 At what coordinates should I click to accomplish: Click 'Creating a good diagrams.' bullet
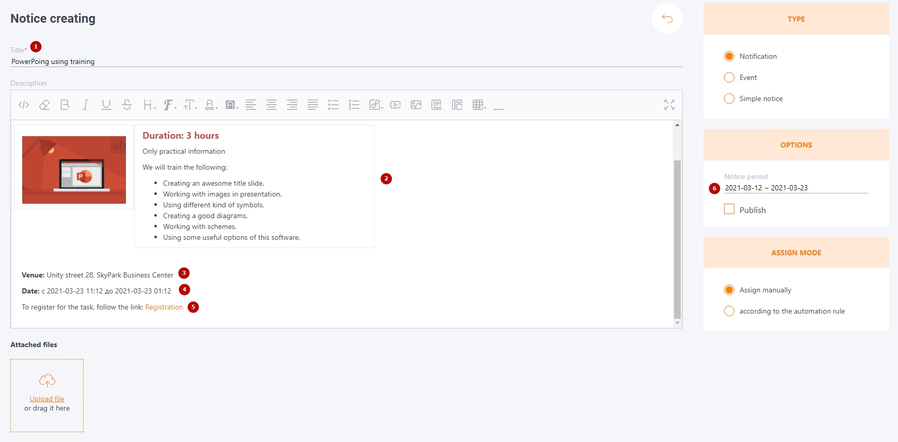205,216
